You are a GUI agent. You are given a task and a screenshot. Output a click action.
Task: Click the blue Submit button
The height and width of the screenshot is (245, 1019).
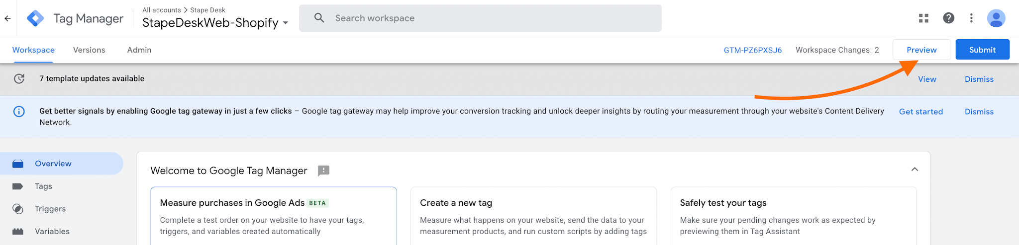point(982,50)
